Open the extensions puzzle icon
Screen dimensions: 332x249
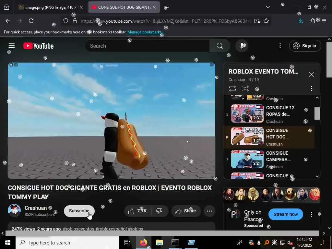[x=313, y=21]
